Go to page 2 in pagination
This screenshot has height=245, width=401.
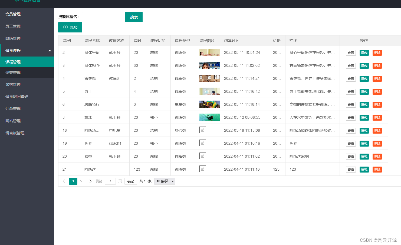[x=81, y=181]
